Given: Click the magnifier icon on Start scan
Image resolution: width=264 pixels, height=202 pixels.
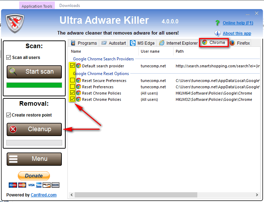Looking at the screenshot, I should coord(13,72).
